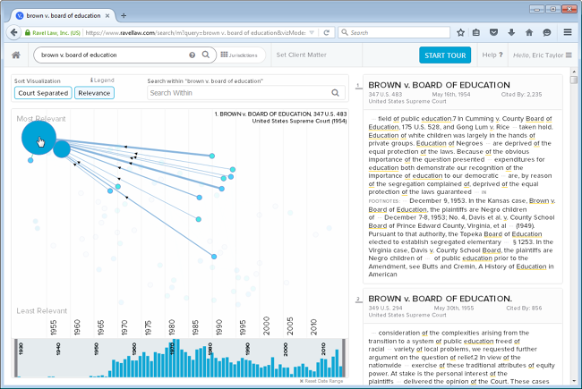Click the 'Cited By: 2,235' text
Image resolution: width=582 pixels, height=389 pixels.
pyautogui.click(x=521, y=94)
